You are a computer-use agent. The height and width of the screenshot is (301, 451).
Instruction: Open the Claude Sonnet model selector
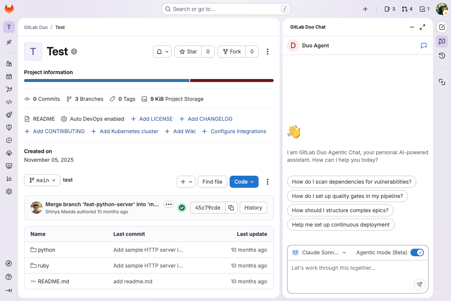(319, 252)
